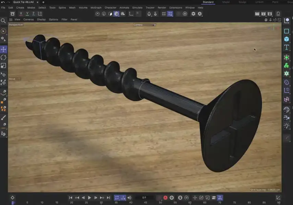
Task: Enable snapping with the magnet icon
Action: 148,14
